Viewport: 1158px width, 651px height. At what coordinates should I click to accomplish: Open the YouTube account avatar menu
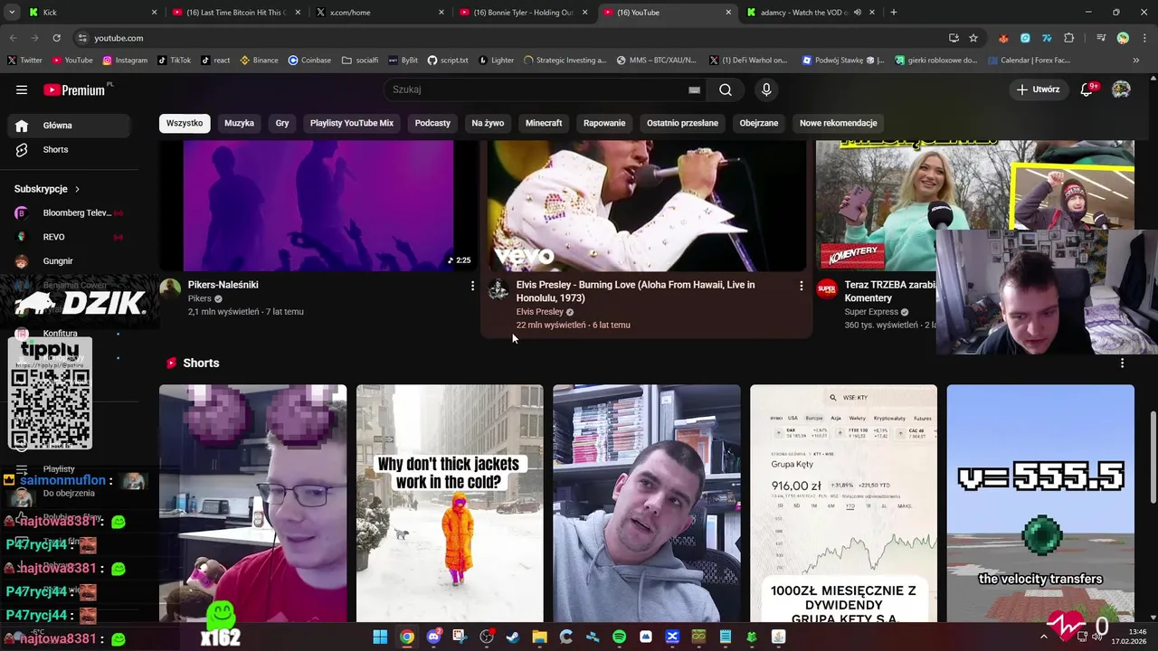pos(1121,90)
